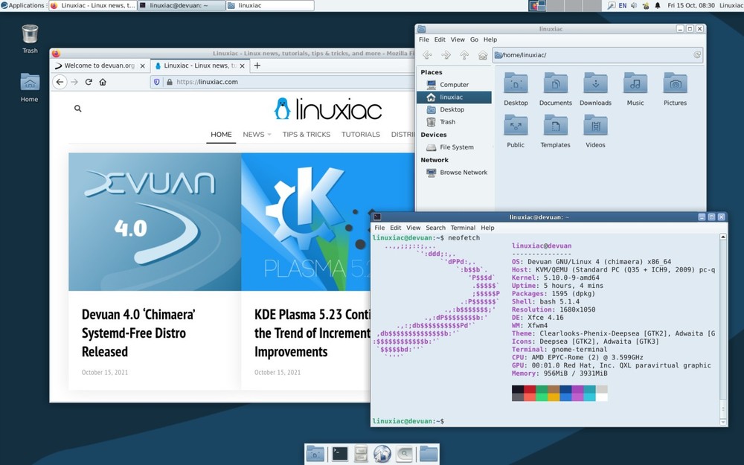
Task: Click the tracking protection shield icon
Action: pyautogui.click(x=157, y=82)
